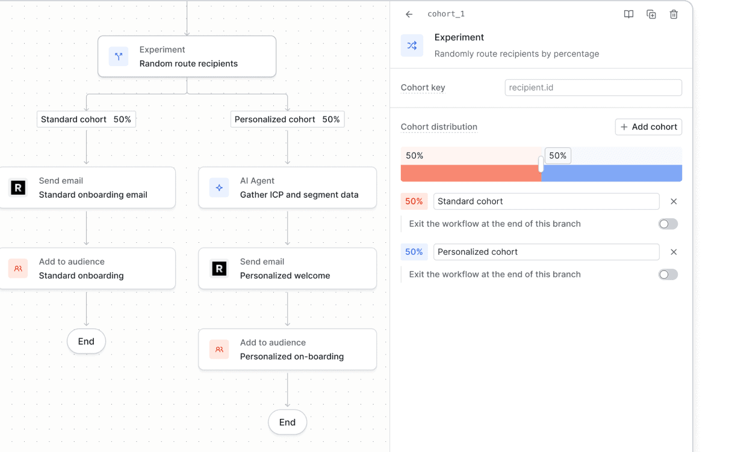The image size is (732, 452).
Task: Click the cohort distribution slider handle
Action: 541,164
